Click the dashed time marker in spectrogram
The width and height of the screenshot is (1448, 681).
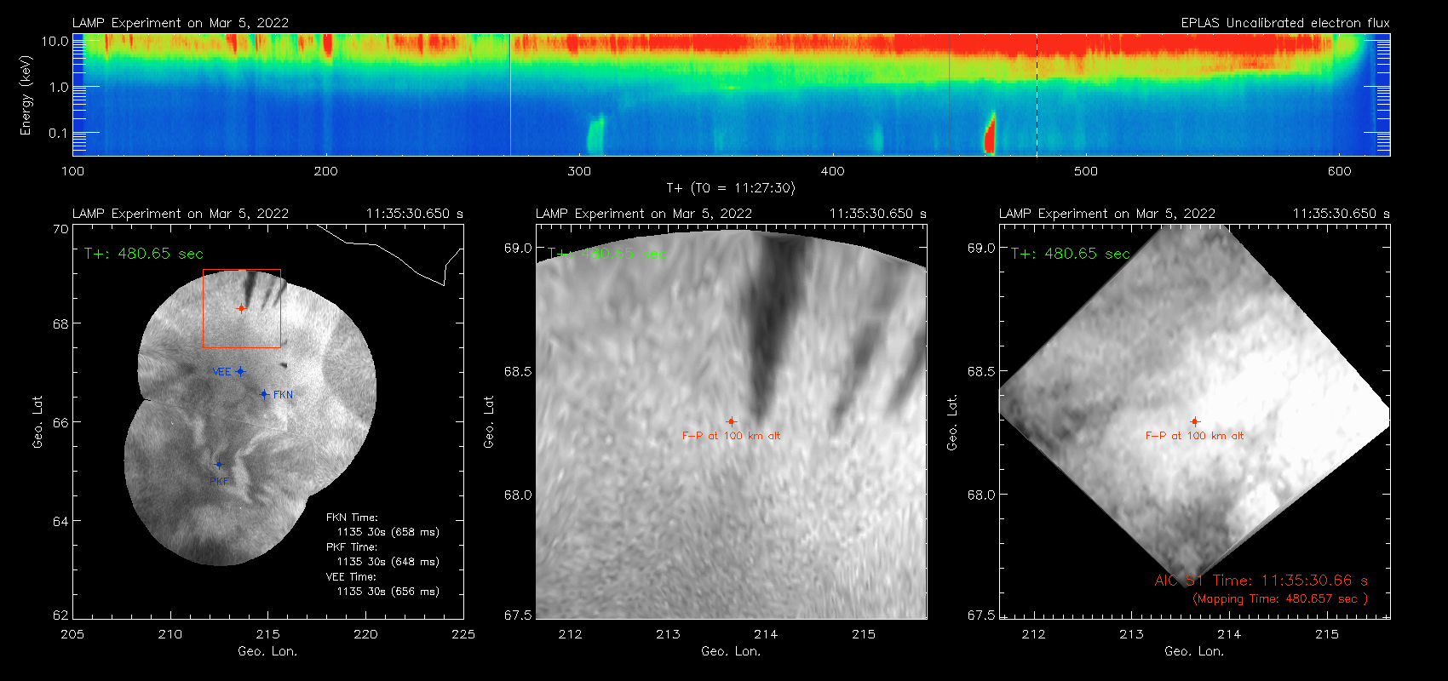(x=1037, y=94)
